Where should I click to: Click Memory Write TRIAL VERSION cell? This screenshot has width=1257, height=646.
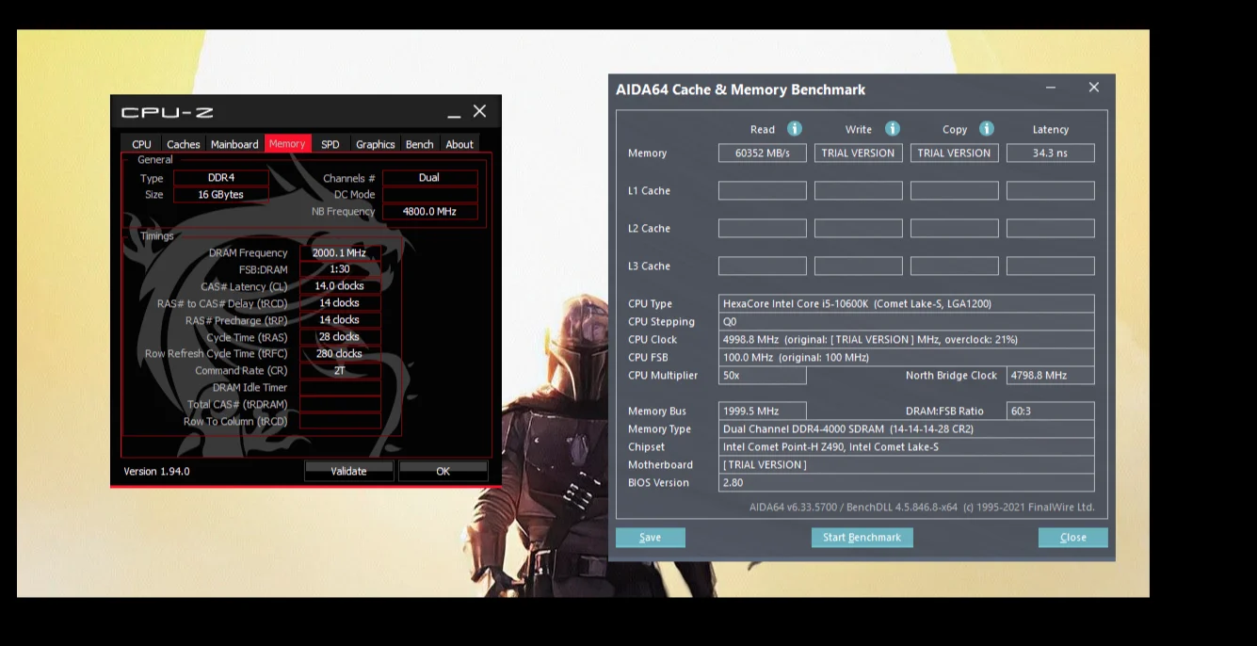point(859,153)
